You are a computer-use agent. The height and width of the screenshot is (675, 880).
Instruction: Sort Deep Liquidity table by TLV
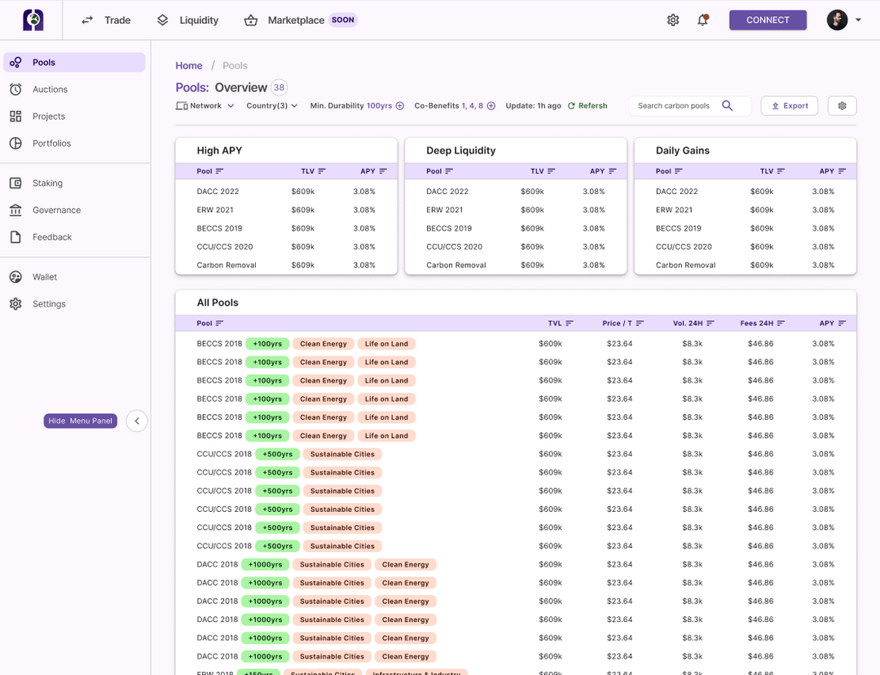pos(543,171)
